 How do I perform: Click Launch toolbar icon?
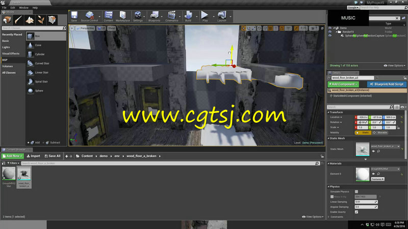click(x=222, y=16)
